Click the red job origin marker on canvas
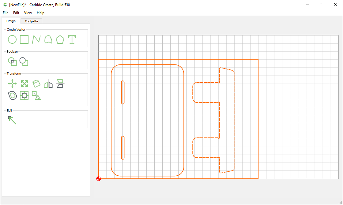This screenshot has height=205, width=343. click(x=99, y=179)
